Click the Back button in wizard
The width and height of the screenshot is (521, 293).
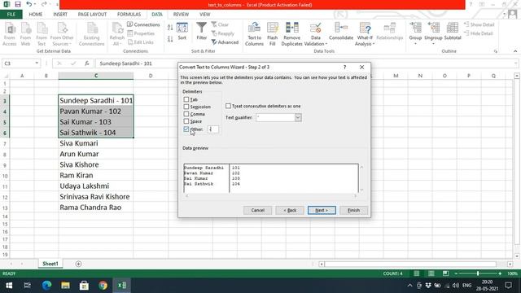[x=290, y=210]
